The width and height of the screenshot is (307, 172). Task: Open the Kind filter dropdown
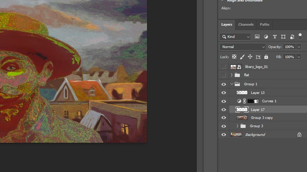click(235, 36)
